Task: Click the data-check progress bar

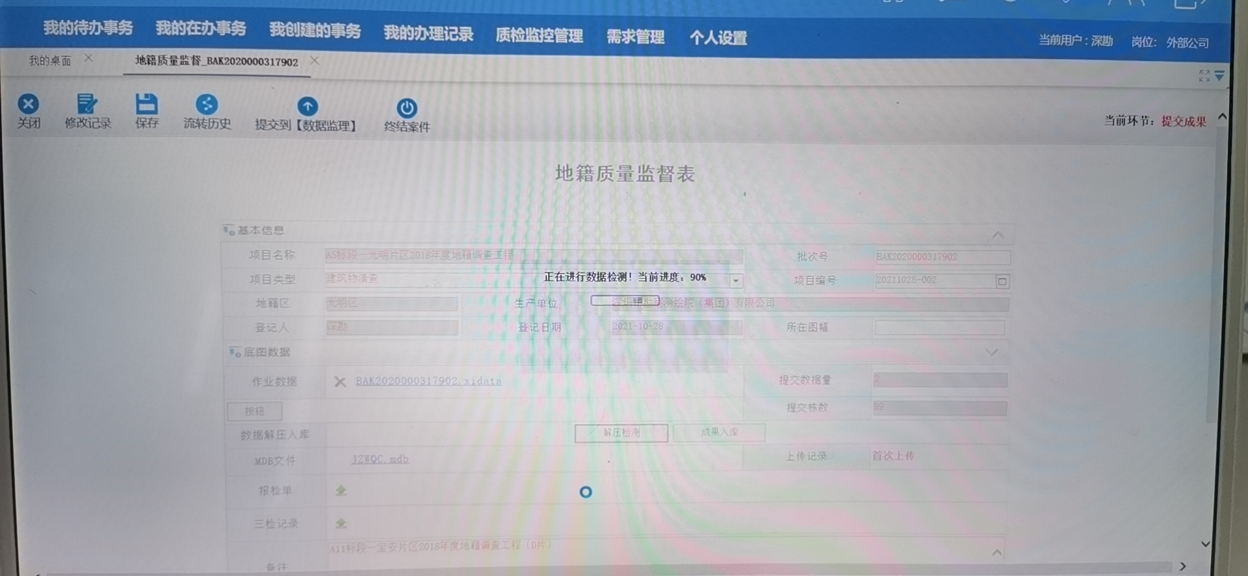Action: coord(625,300)
